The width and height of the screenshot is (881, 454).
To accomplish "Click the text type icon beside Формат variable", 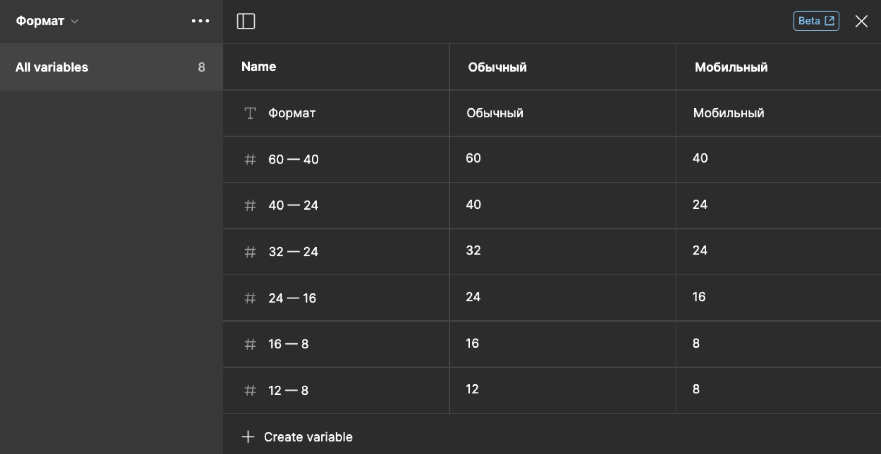I will click(250, 113).
